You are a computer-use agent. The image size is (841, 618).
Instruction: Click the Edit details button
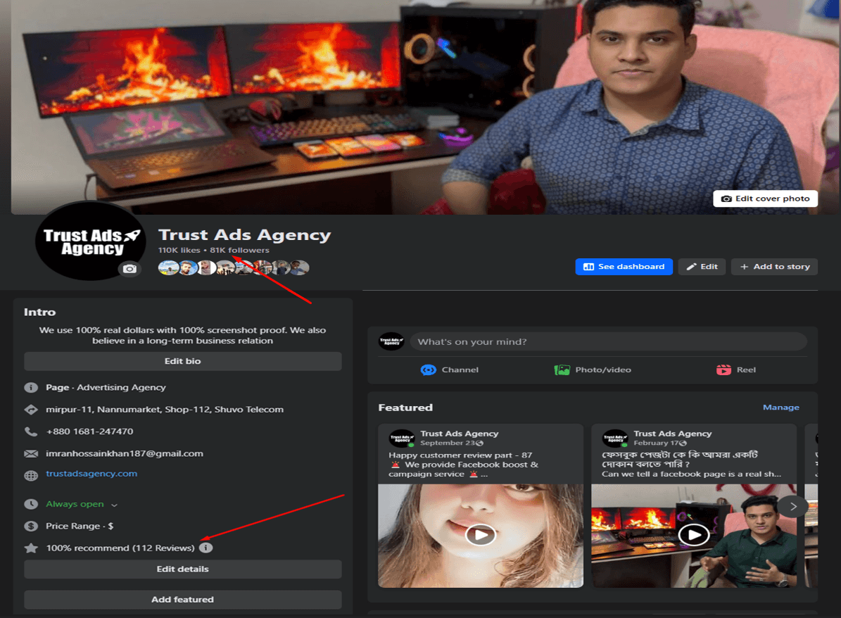183,569
